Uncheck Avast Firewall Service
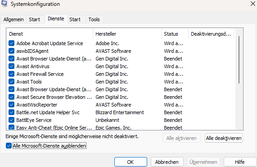Image resolution: width=257 pixels, height=167 pixels. (x=11, y=74)
